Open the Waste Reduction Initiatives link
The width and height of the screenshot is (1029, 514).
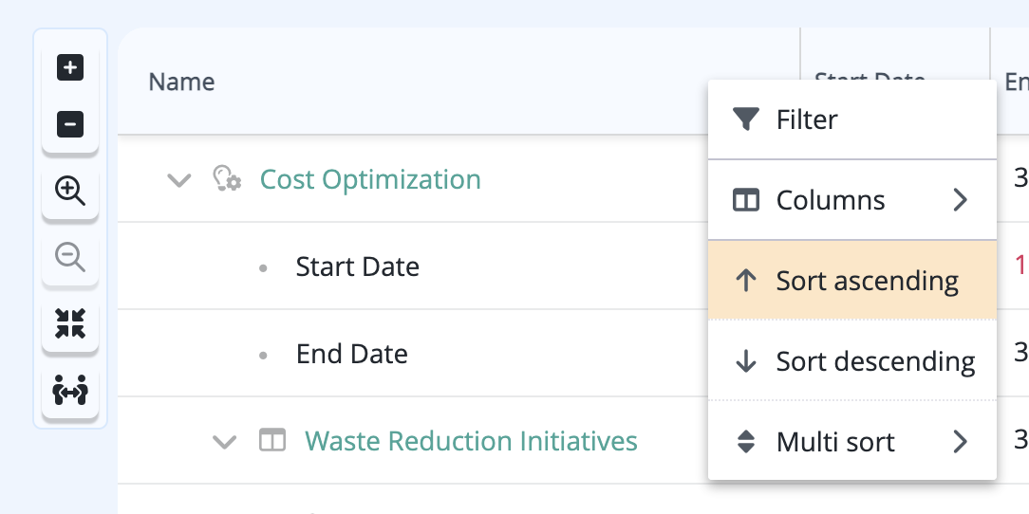[471, 441]
